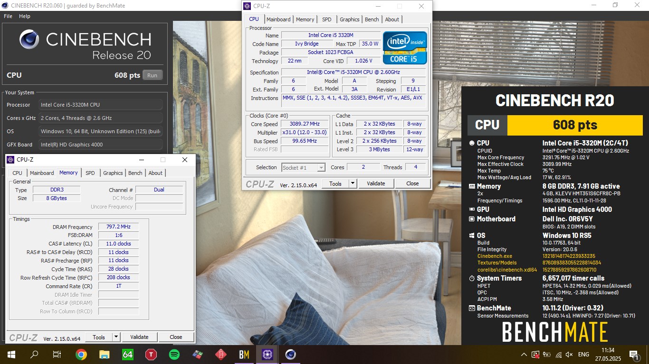The image size is (649, 364).
Task: Click DRAM Frequency value 797.2 MHz
Action: click(x=118, y=227)
